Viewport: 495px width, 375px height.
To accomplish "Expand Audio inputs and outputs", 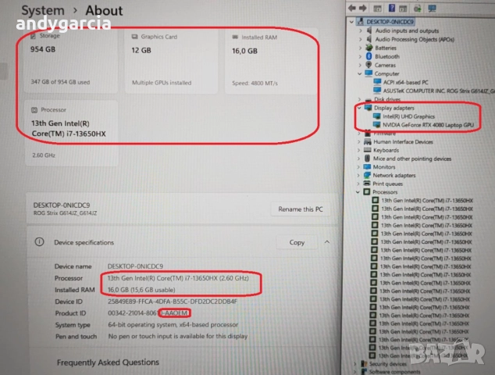I will (x=359, y=30).
